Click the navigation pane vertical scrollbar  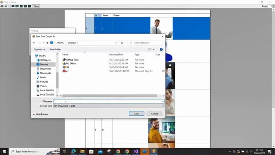pyautogui.click(x=57, y=80)
